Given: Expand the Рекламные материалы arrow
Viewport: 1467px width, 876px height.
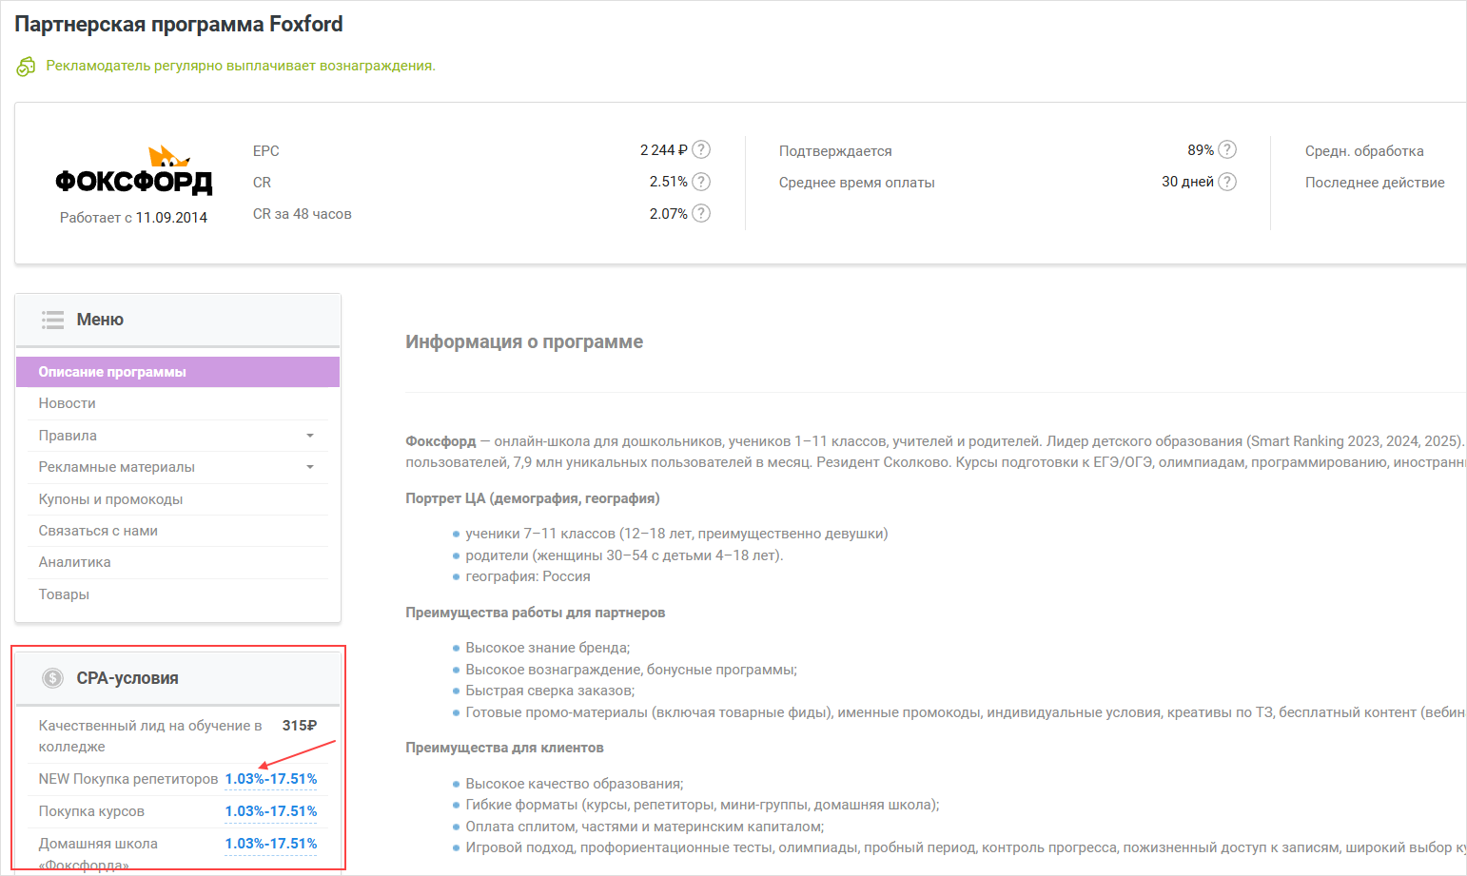Looking at the screenshot, I should (x=310, y=467).
